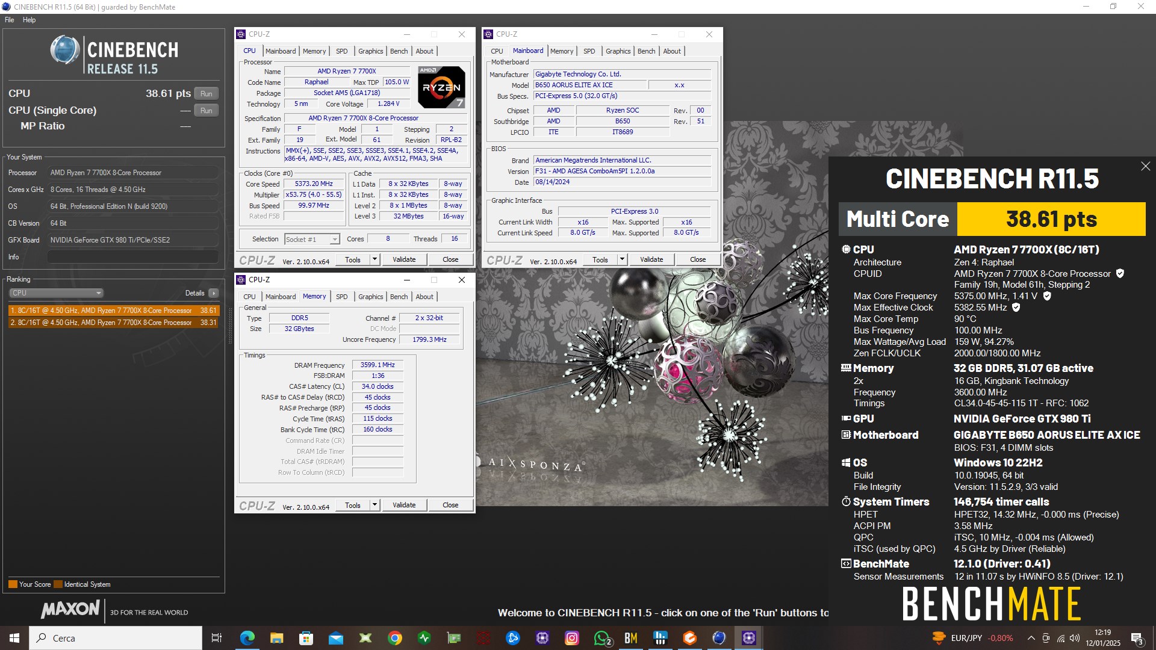Expand Tools arrow in CPU-Z Mainboard window

(622, 259)
